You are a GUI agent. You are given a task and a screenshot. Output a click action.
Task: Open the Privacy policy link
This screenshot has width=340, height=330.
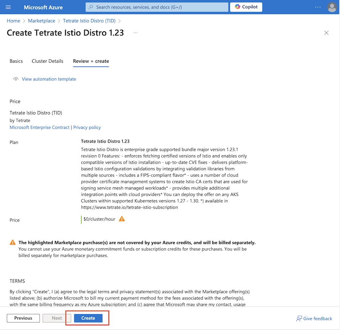(x=87, y=127)
